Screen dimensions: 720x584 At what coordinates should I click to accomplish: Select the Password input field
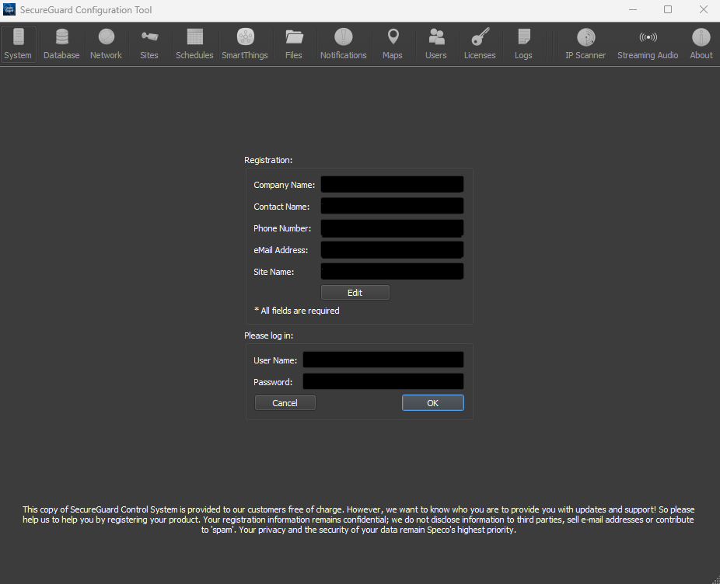click(x=383, y=381)
